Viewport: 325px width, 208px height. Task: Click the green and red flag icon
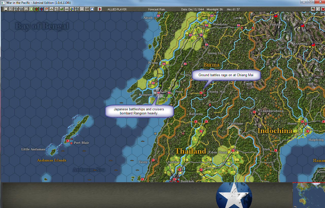point(313,9)
